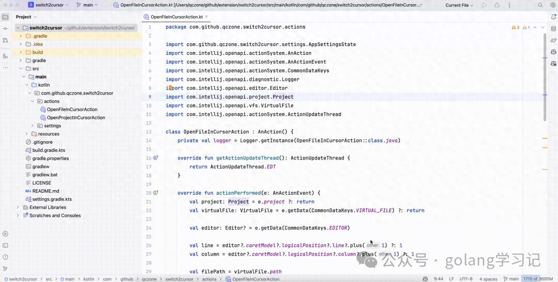Click OpenFileInCursorAction breadcrumb at bottom

point(253,279)
